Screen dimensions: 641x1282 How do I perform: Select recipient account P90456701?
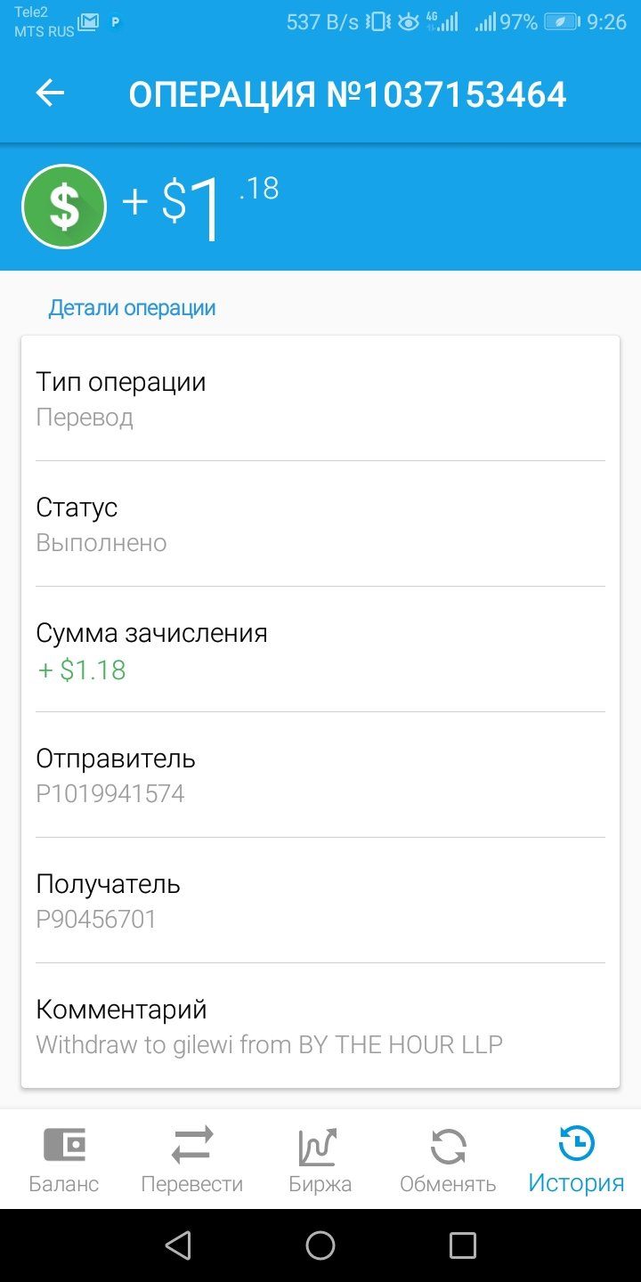pos(96,919)
